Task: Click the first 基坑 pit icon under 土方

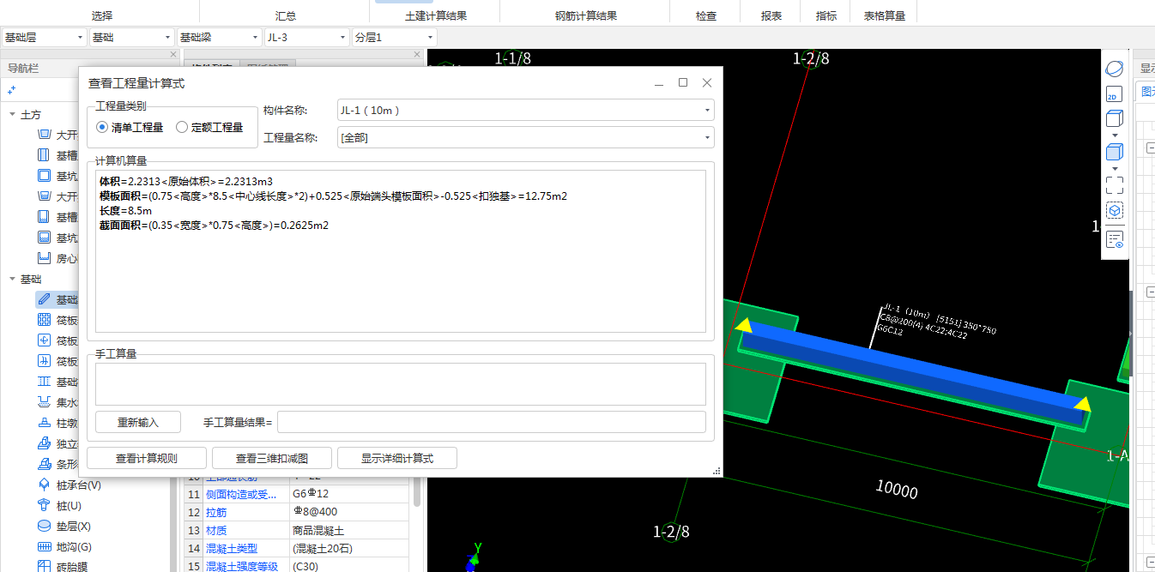Action: [45, 176]
